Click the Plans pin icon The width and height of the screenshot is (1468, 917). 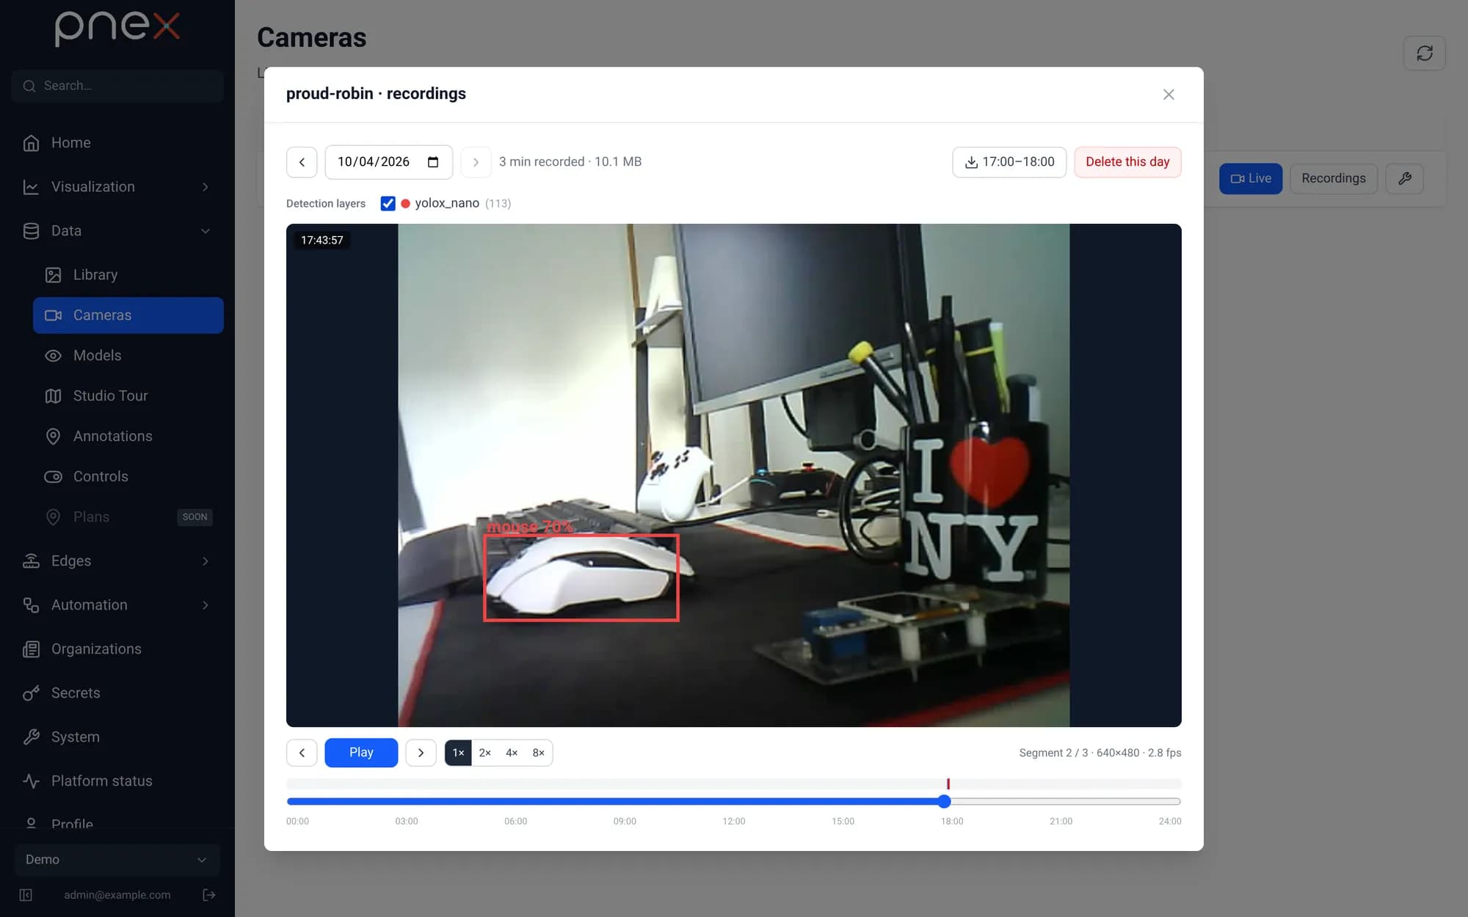pos(53,516)
